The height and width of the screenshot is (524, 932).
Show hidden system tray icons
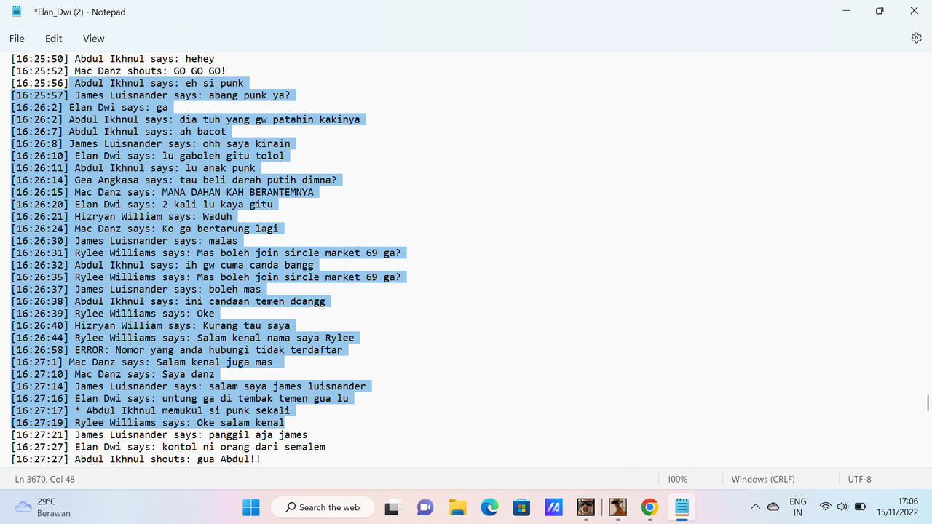pos(755,507)
